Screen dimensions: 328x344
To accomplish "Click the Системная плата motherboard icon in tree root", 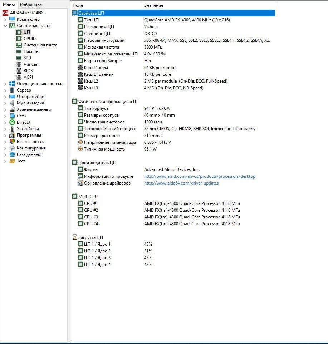I will pos(12,26).
